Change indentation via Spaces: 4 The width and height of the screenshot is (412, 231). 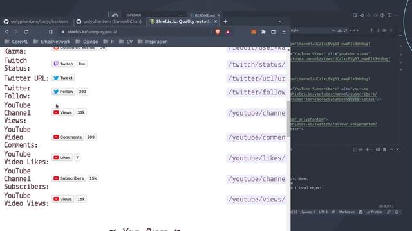(308, 212)
